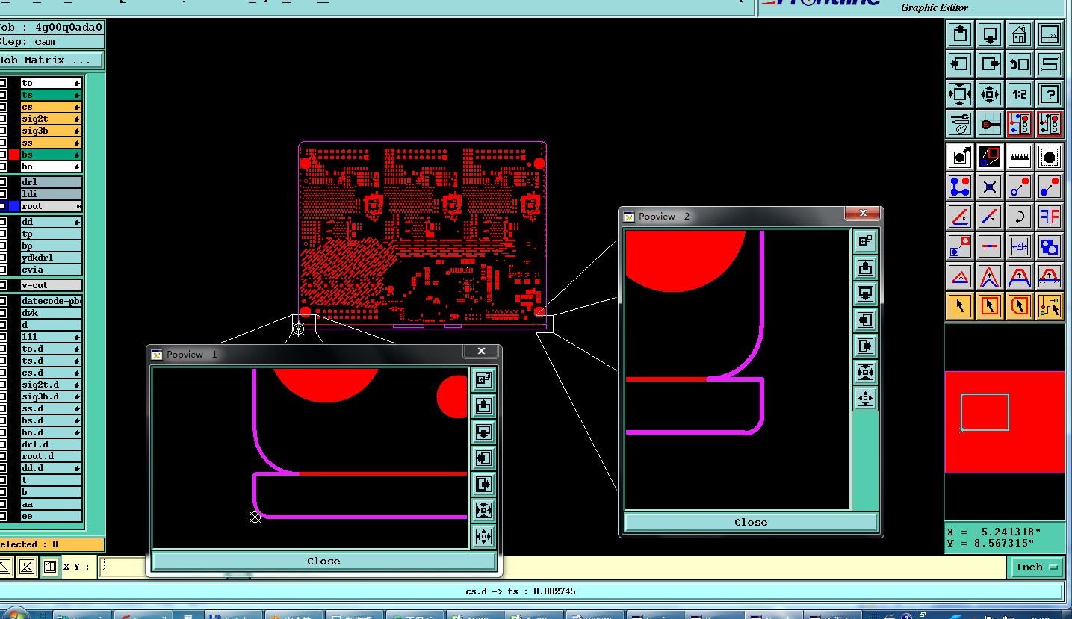Select the dashed-outline black circle tool
Screen dimensions: 1072x619
coord(1050,157)
